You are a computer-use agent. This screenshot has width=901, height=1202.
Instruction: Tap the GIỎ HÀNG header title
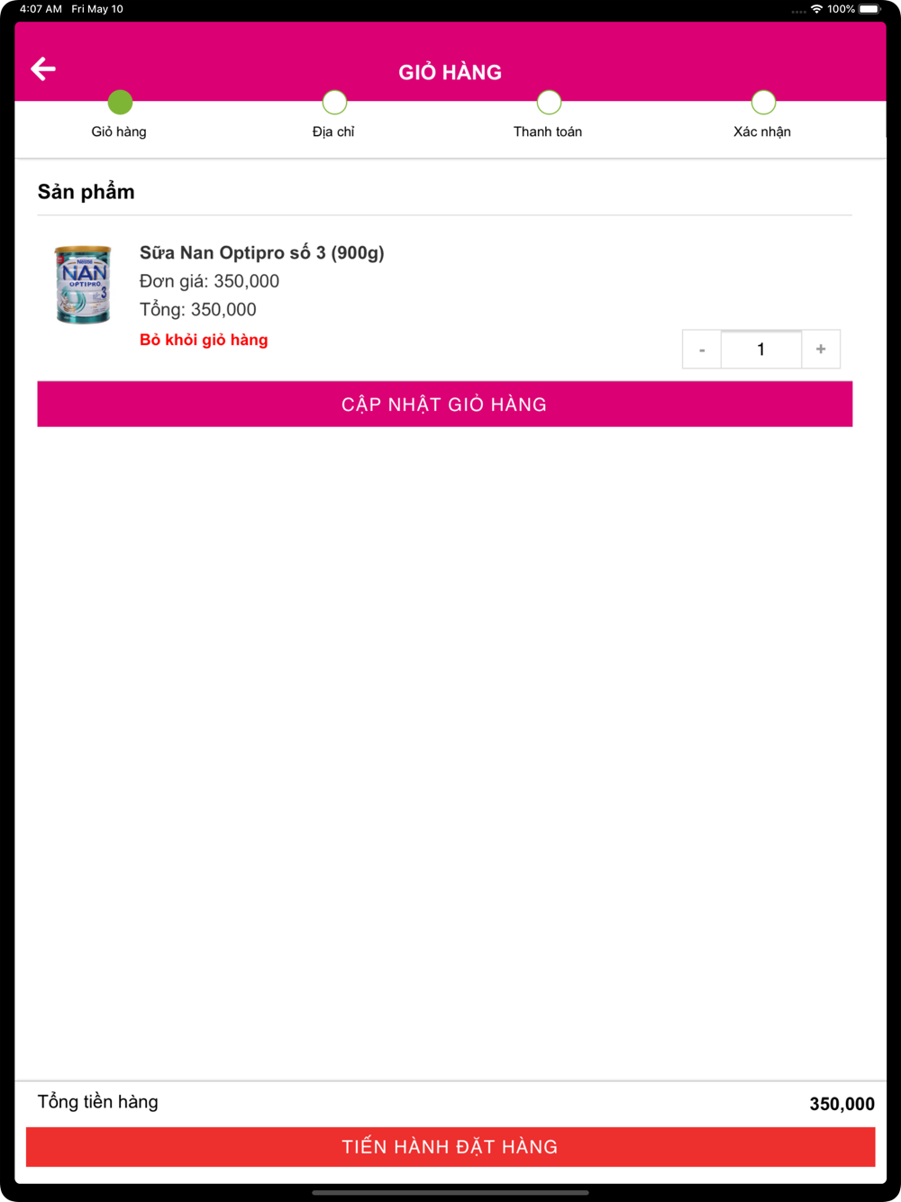click(x=450, y=72)
